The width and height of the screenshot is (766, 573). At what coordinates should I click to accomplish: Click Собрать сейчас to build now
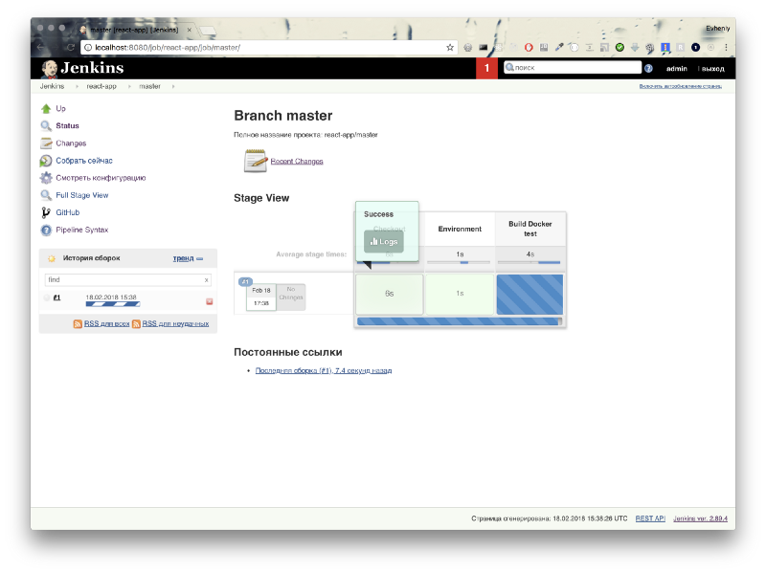[x=84, y=161]
